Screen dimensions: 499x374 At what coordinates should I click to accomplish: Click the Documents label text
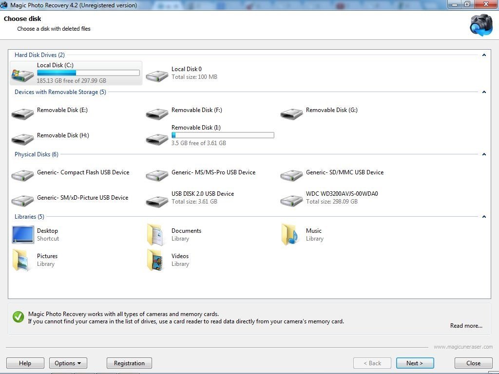(x=187, y=231)
